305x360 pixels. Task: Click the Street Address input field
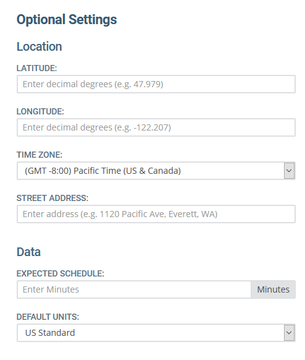pyautogui.click(x=156, y=214)
